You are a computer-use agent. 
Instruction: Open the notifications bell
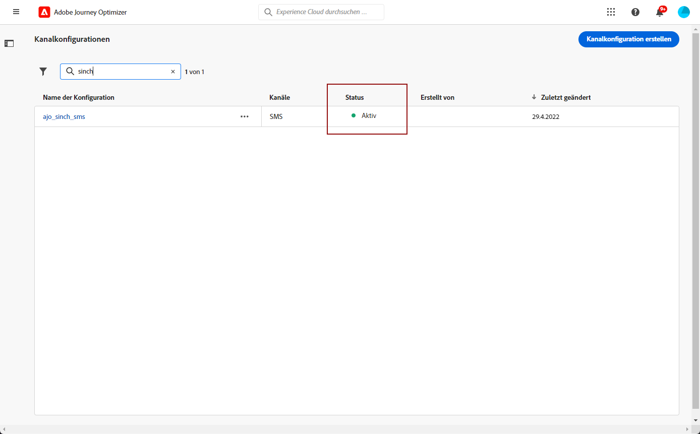click(660, 12)
